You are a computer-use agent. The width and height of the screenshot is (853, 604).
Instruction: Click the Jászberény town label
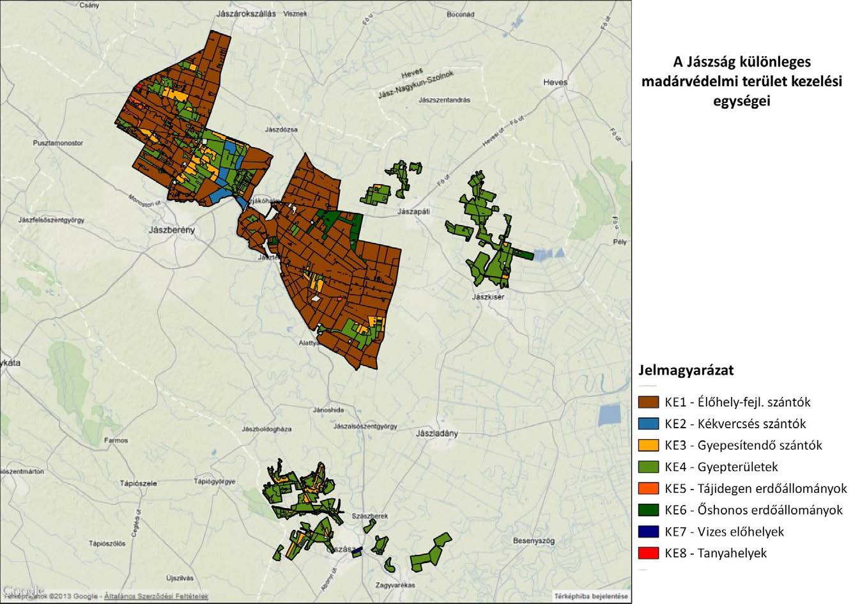click(171, 229)
